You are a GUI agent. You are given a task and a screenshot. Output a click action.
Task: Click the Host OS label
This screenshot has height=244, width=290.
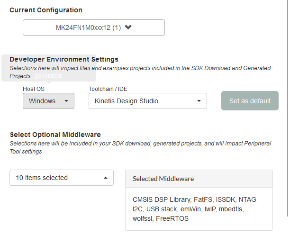pos(34,89)
